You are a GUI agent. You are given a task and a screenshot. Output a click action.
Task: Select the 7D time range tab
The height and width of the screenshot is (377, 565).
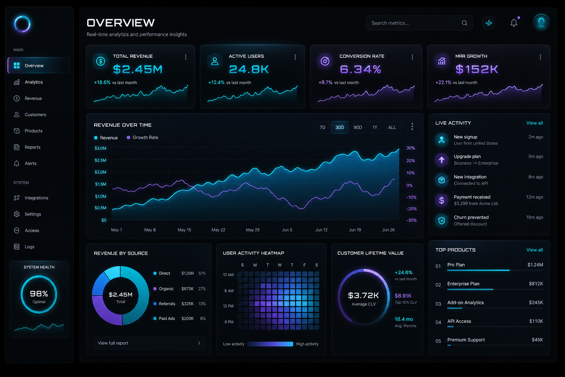click(x=323, y=127)
